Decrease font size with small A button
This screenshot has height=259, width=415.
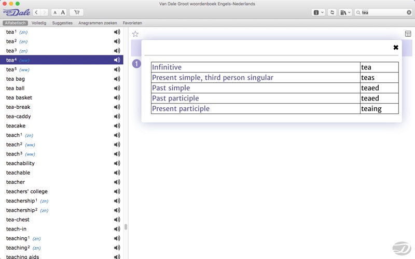[55, 12]
